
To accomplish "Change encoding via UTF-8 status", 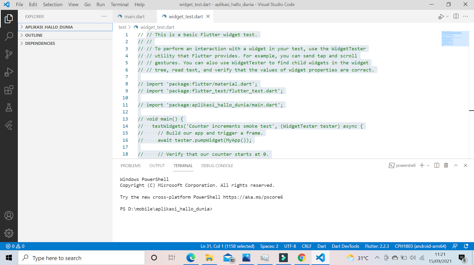I will (x=290, y=246).
